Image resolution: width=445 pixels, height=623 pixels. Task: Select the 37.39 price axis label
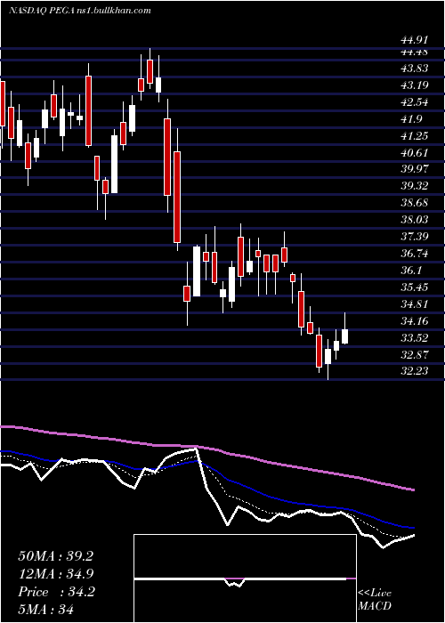point(414,237)
